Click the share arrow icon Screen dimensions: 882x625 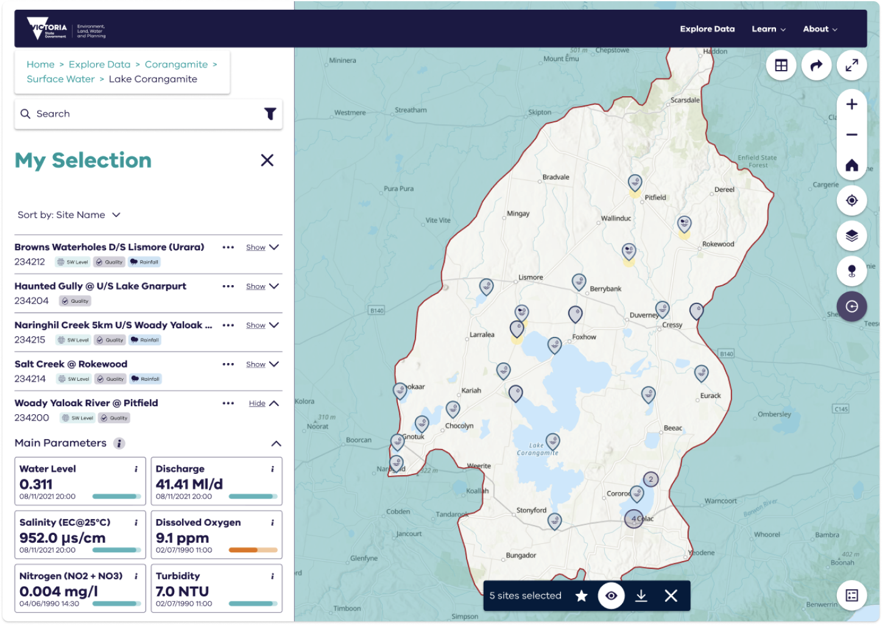click(816, 65)
